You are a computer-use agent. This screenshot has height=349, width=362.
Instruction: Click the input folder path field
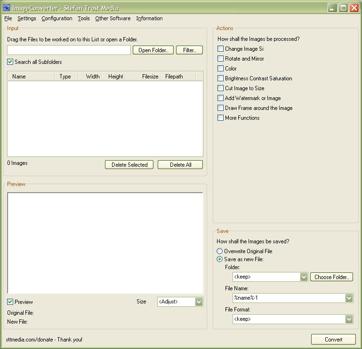(x=69, y=50)
